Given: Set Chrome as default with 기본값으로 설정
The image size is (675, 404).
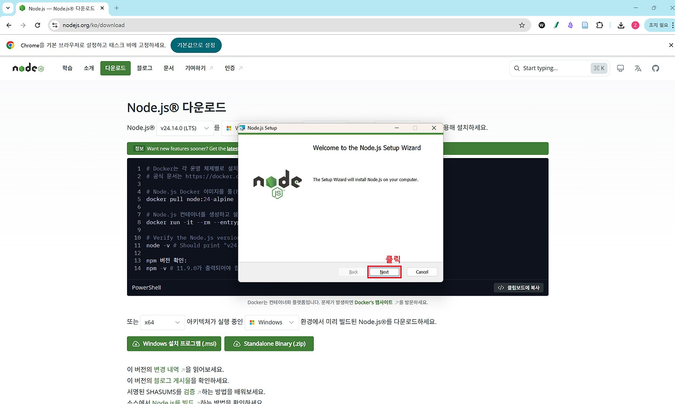Looking at the screenshot, I should [x=196, y=45].
